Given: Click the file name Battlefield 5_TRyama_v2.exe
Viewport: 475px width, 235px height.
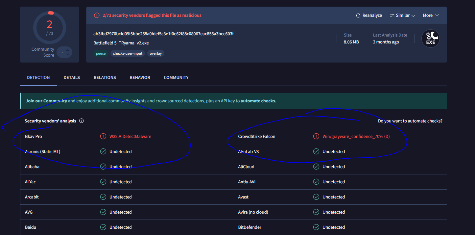Looking at the screenshot, I should (121, 43).
